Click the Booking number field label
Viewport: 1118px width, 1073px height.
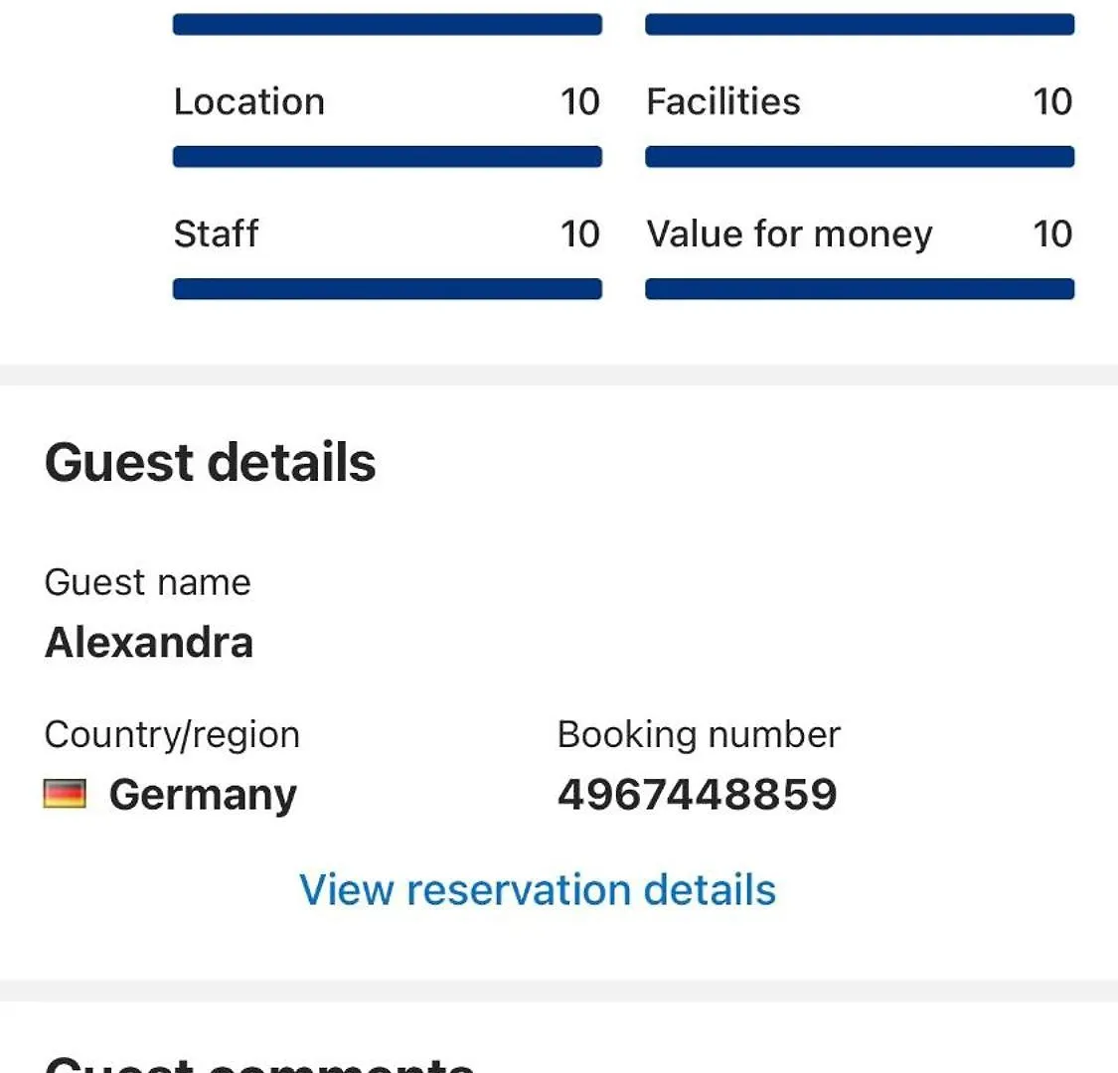699,734
